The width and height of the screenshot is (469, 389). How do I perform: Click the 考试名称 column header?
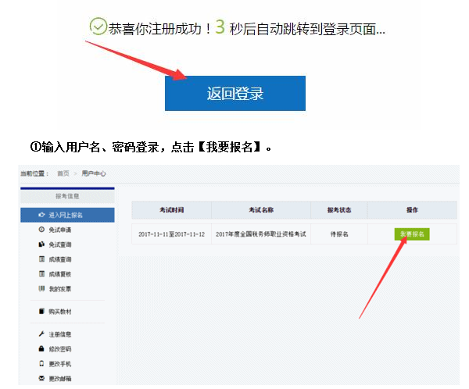260,210
